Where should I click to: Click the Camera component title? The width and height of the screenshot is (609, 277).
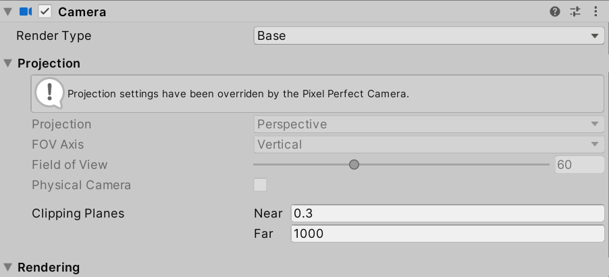click(82, 11)
